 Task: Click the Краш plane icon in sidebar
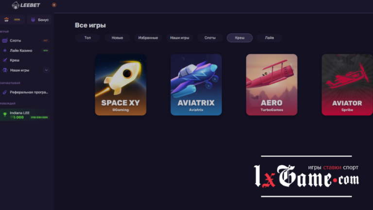[5, 60]
